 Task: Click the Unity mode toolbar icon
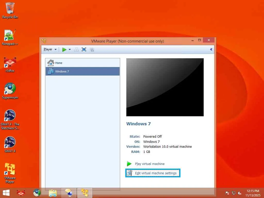tap(92, 50)
